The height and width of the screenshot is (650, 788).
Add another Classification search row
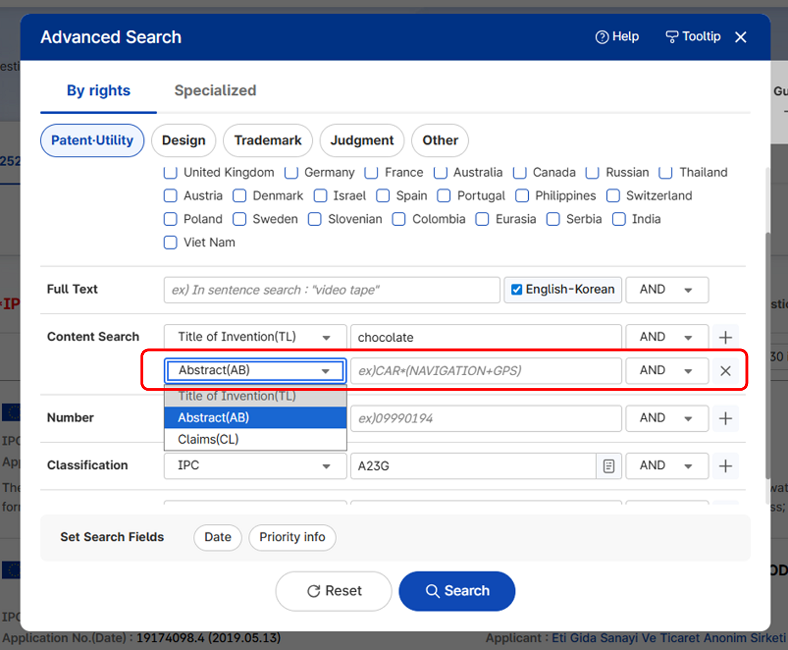pos(725,466)
